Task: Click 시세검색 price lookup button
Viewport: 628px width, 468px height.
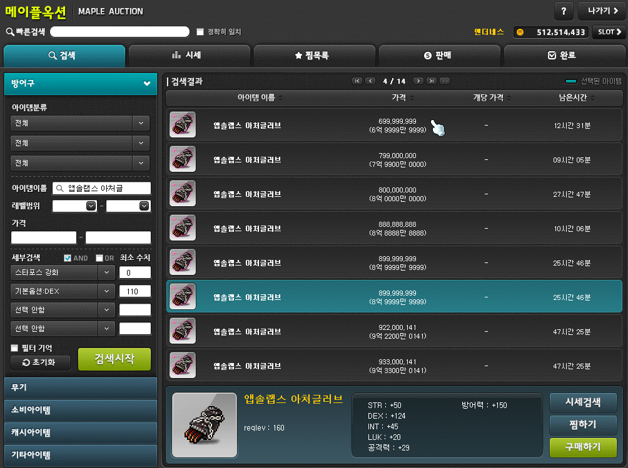Action: pyautogui.click(x=583, y=402)
